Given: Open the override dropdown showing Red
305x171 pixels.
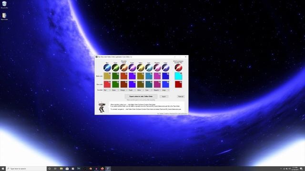Looking at the screenshot, I should click(107, 90).
